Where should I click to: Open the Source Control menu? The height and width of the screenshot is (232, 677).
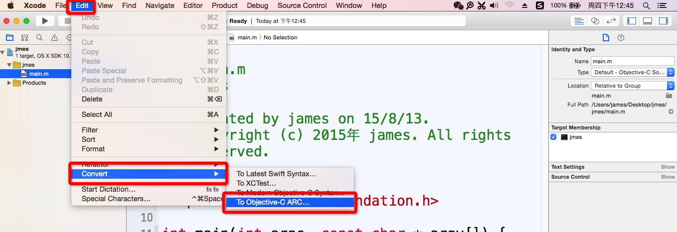(302, 5)
